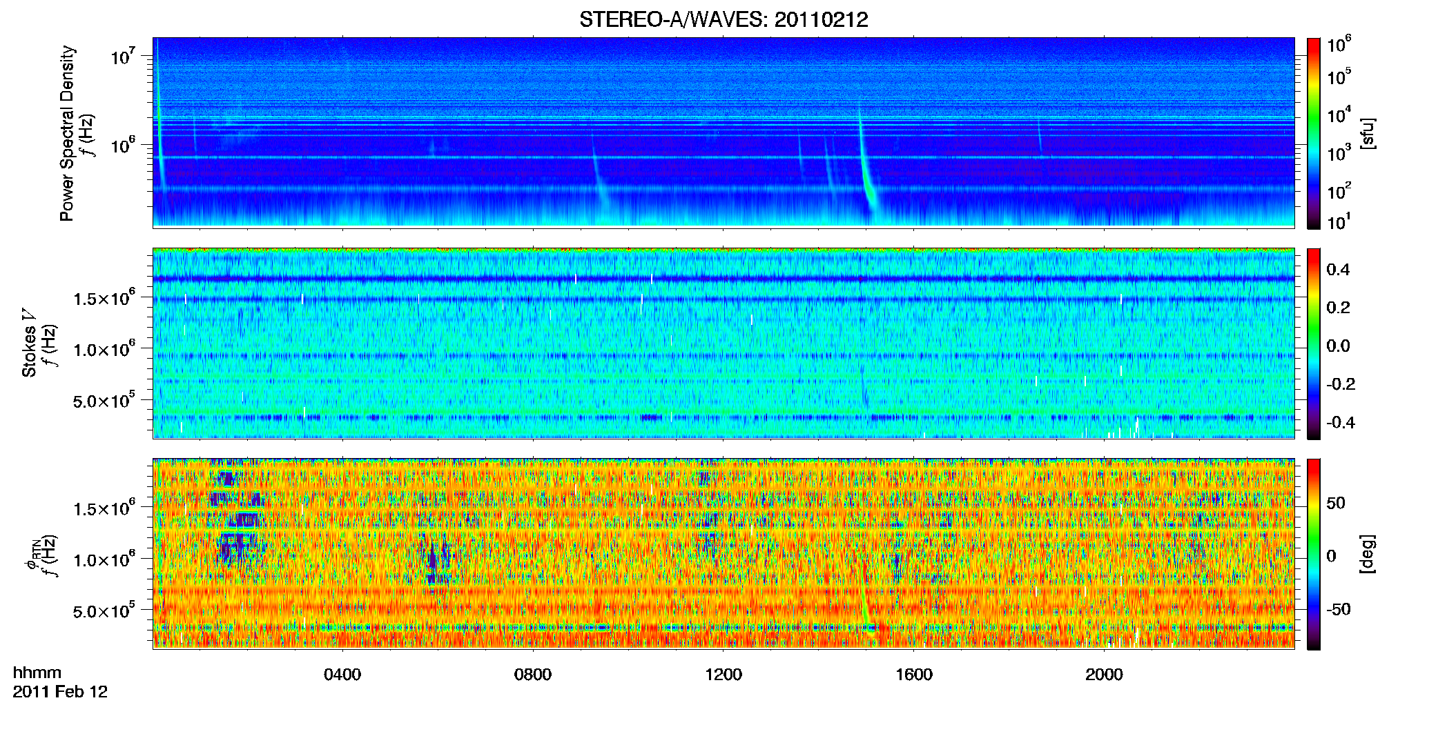
Task: Click the time axis label 1200
Action: click(x=723, y=675)
